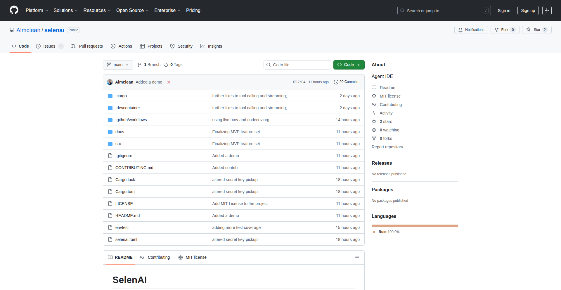Screen dimensions: 561x290
Task: Click the docs folder icon
Action: pyautogui.click(x=110, y=132)
